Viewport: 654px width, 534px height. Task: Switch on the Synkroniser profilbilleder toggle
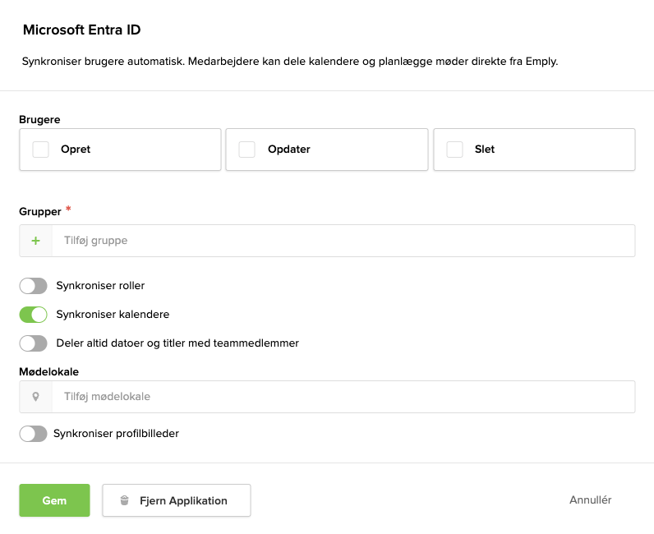34,434
